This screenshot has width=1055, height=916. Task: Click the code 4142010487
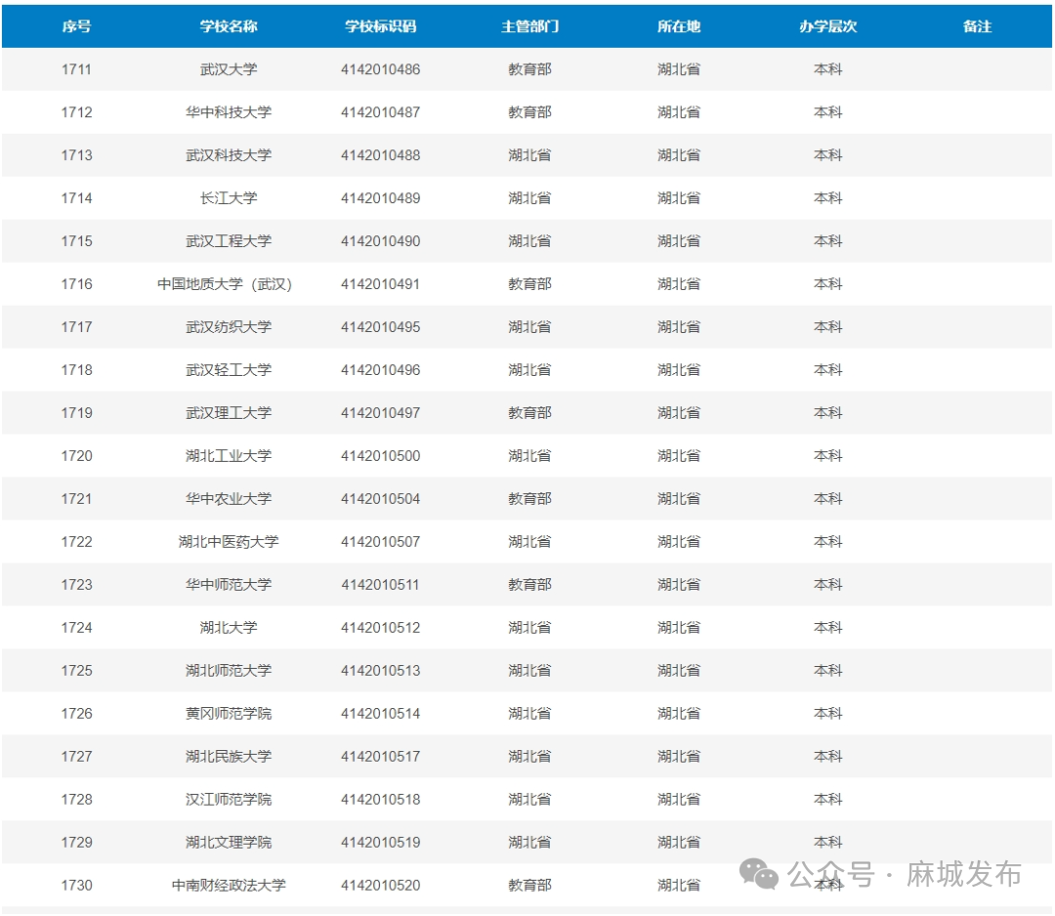[x=381, y=112]
